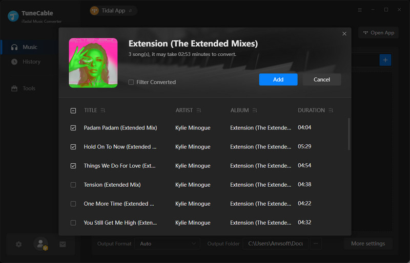Select the Padam Padam (Extended Mix) title
The image size is (410, 263).
(x=120, y=128)
